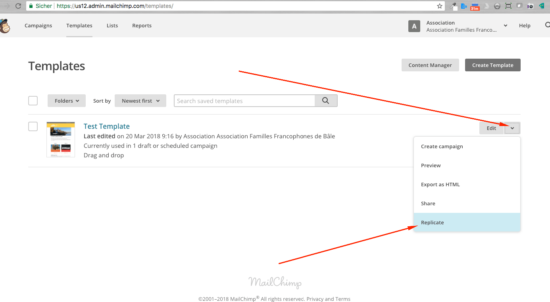Image resolution: width=550 pixels, height=302 pixels.
Task: Click the Association Familles Franco… account name
Action: coord(462,30)
